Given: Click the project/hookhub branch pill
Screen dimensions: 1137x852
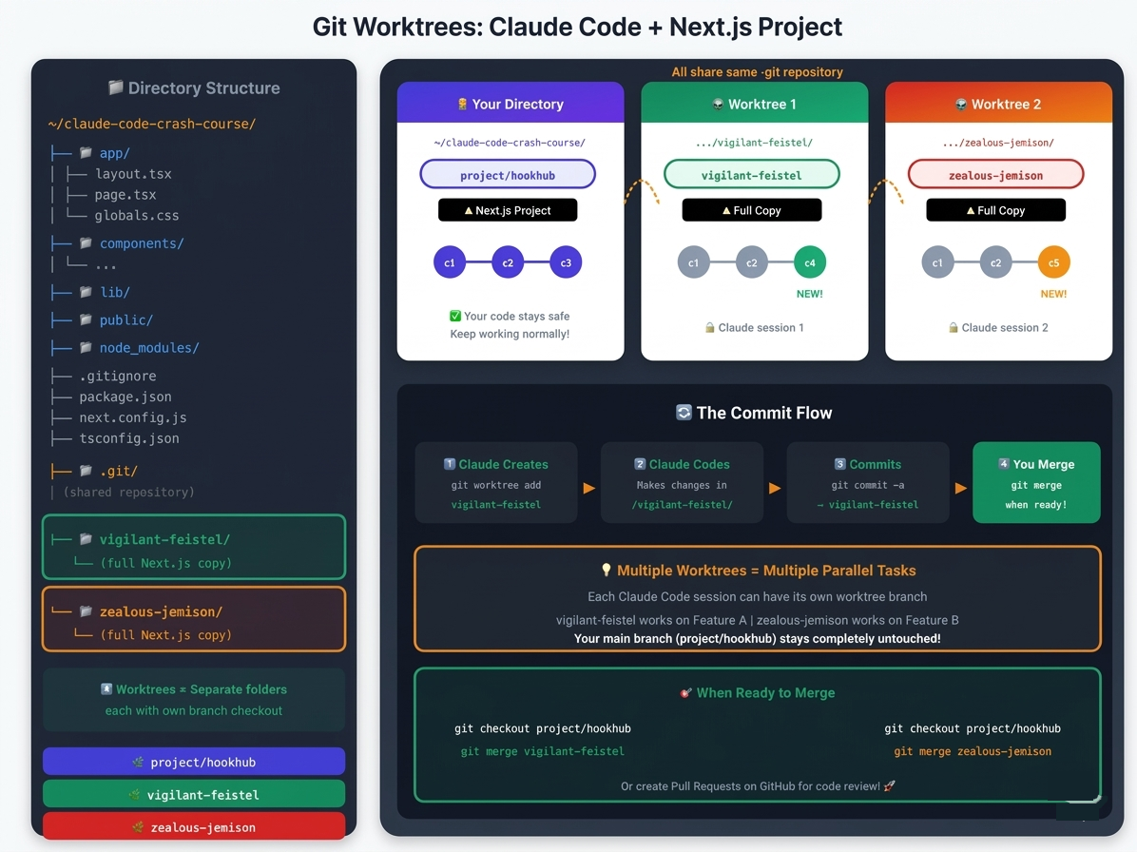Looking at the screenshot, I should (508, 175).
